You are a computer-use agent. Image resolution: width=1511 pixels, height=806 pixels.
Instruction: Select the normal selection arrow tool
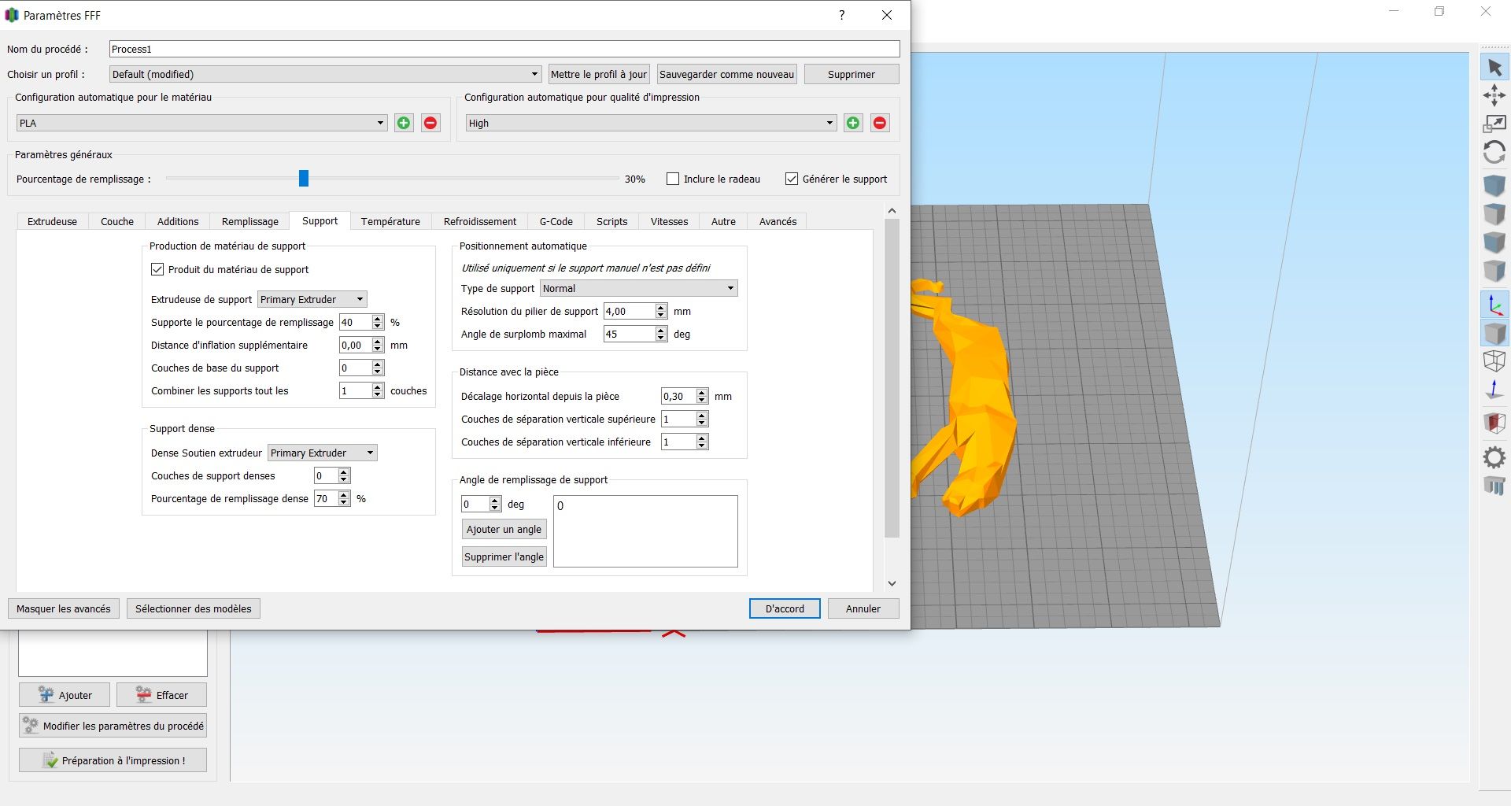click(x=1494, y=68)
